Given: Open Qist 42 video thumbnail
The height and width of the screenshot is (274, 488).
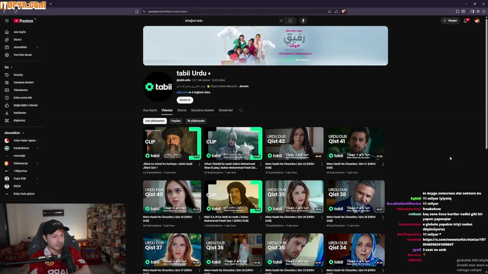Looking at the screenshot, I should pos(294,143).
